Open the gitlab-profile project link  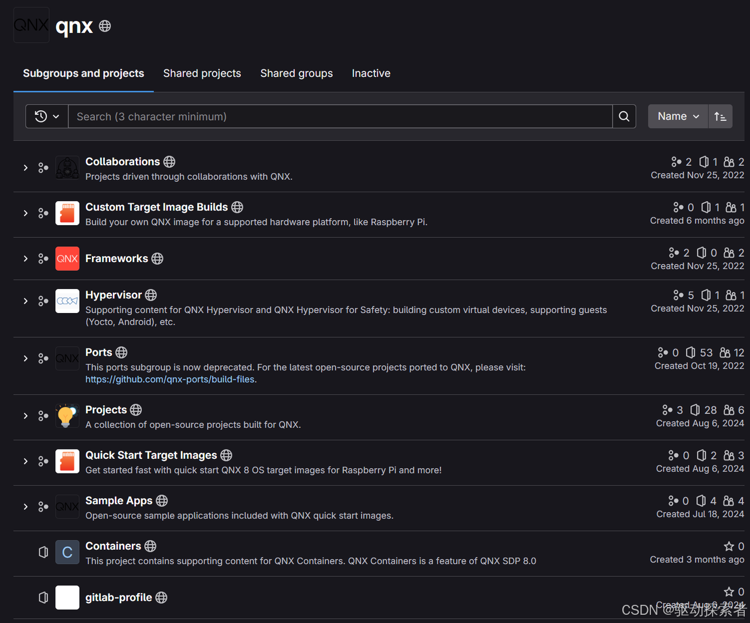(119, 597)
